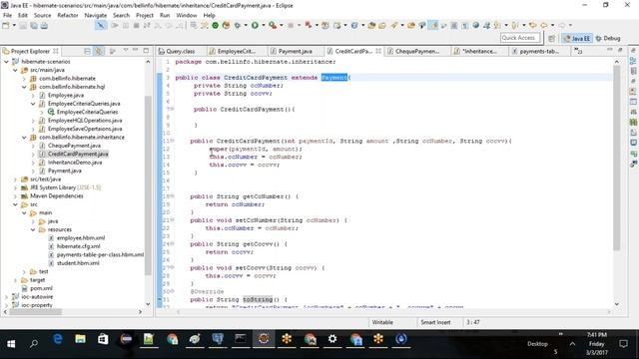Image resolution: width=639 pixels, height=359 pixels.
Task: Click the Open Type toolbar icon
Action: pos(371,25)
